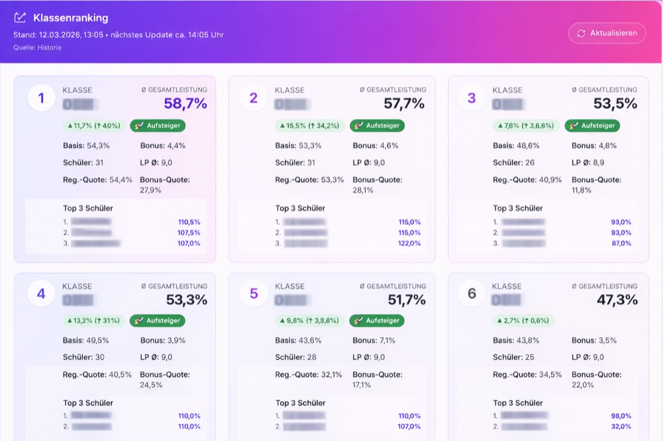Click the Klassenranking chart icon in header

20,18
